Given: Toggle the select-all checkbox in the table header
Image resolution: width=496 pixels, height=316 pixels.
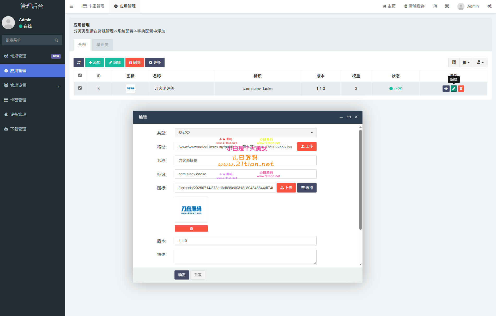Looking at the screenshot, I should point(80,76).
